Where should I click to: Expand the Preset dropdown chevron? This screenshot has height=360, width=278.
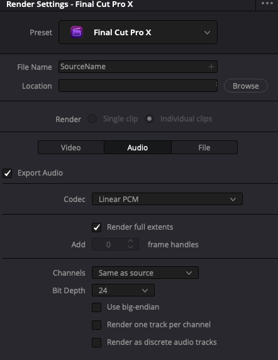click(x=207, y=33)
